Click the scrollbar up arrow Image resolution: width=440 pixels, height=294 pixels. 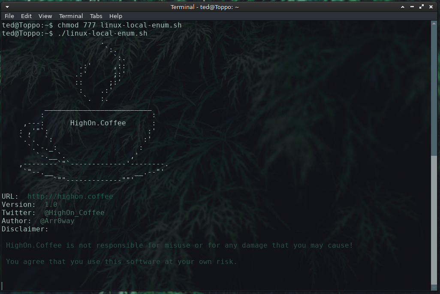tap(434, 24)
